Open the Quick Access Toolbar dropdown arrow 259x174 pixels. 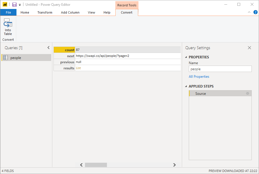(x=20, y=5)
